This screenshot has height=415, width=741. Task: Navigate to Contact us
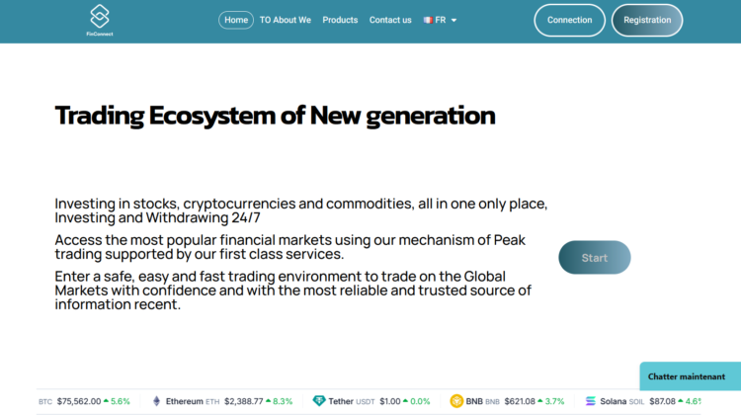click(x=390, y=20)
